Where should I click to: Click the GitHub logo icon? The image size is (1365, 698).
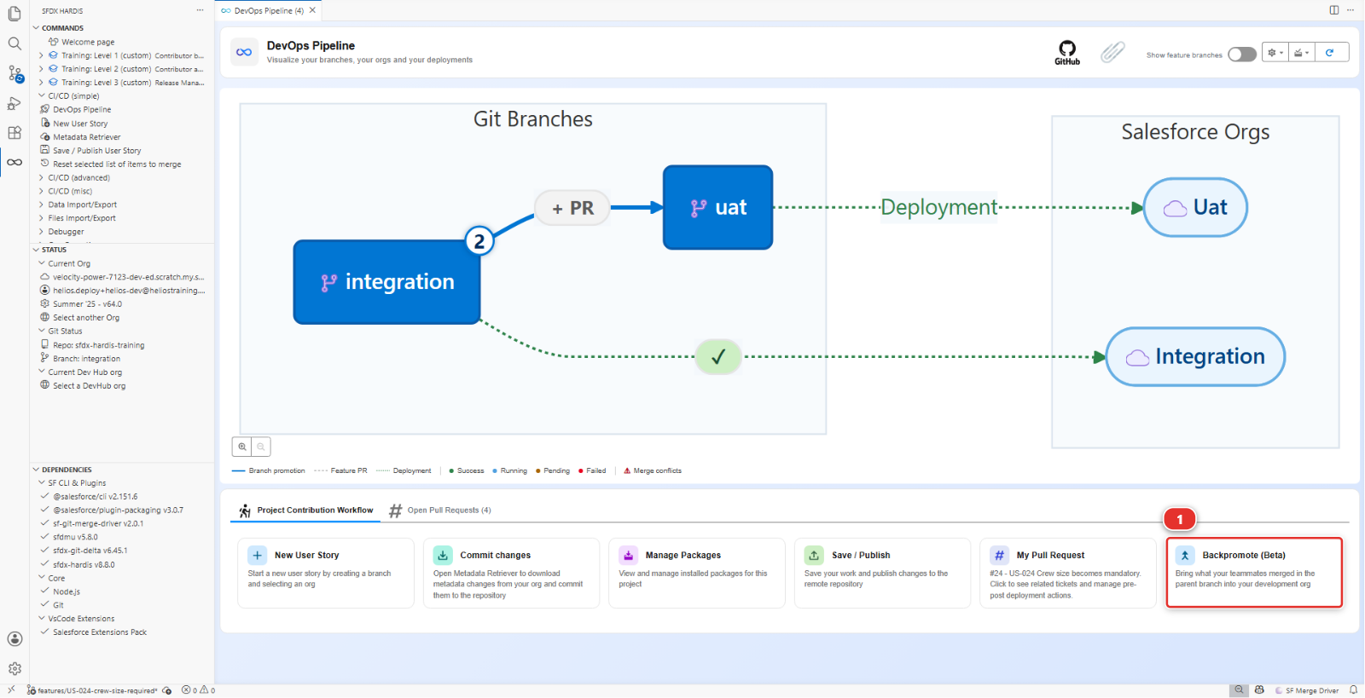(1067, 52)
